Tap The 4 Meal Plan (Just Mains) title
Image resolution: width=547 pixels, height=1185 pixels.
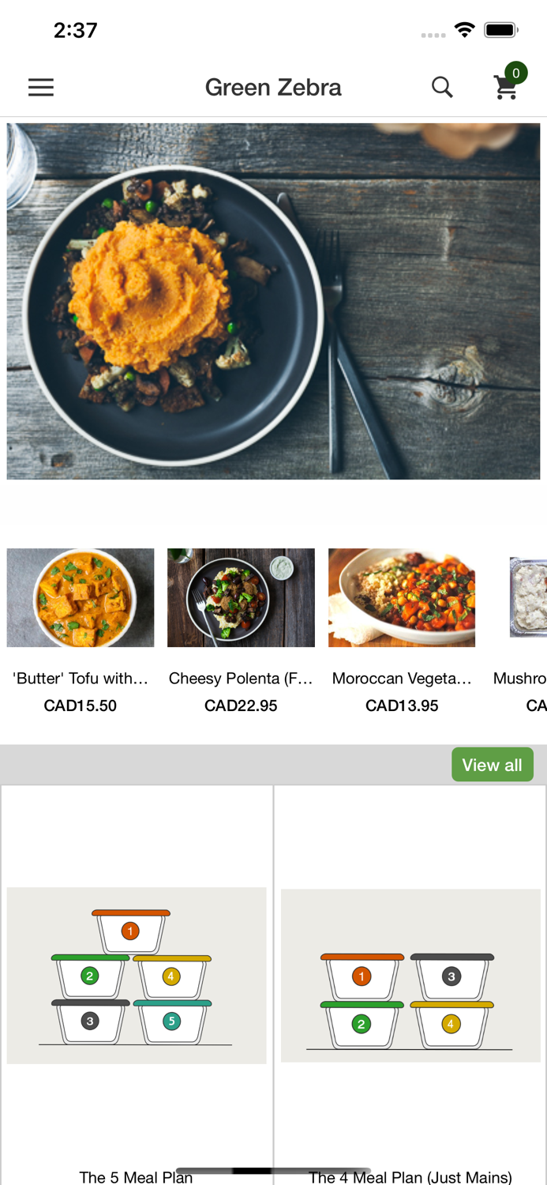click(x=410, y=1177)
